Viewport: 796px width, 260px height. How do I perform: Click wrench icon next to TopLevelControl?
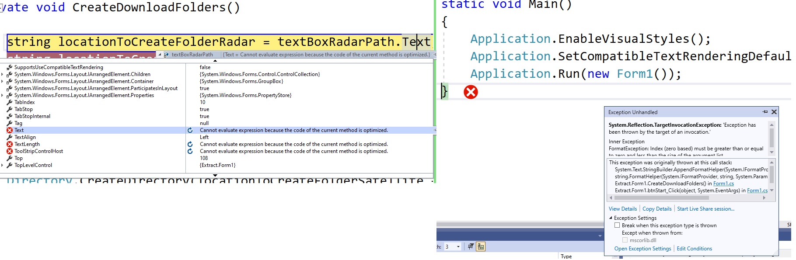[10, 165]
